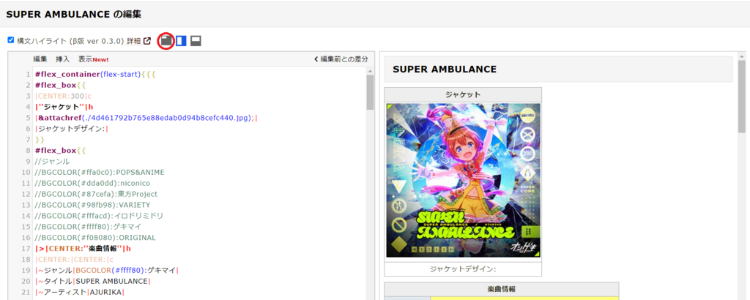Click code line '|~タイトル|SUPER AMBULANCE|'
Image resolution: width=750 pixels, height=300 pixels.
click(x=92, y=281)
